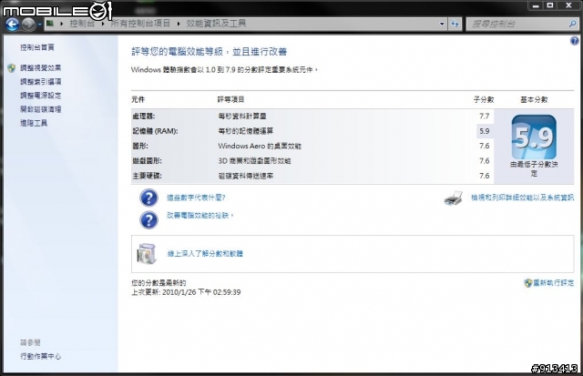This screenshot has height=376, width=583.
Task: Open help with the blue question icon
Action: pyautogui.click(x=574, y=41)
